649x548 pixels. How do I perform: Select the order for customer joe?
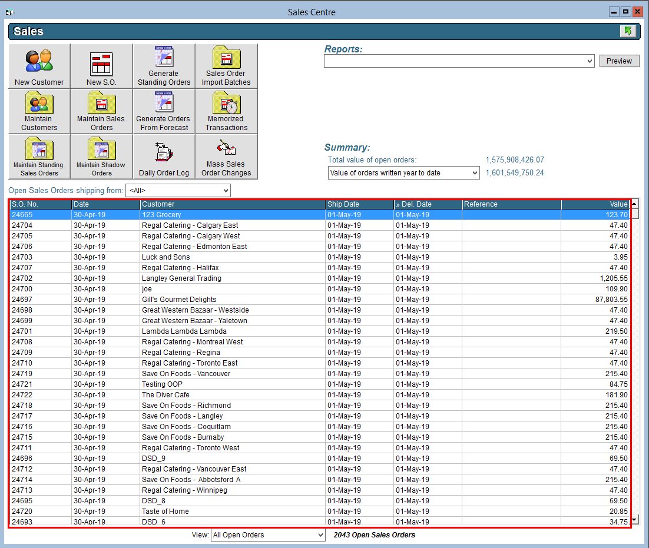click(x=320, y=288)
